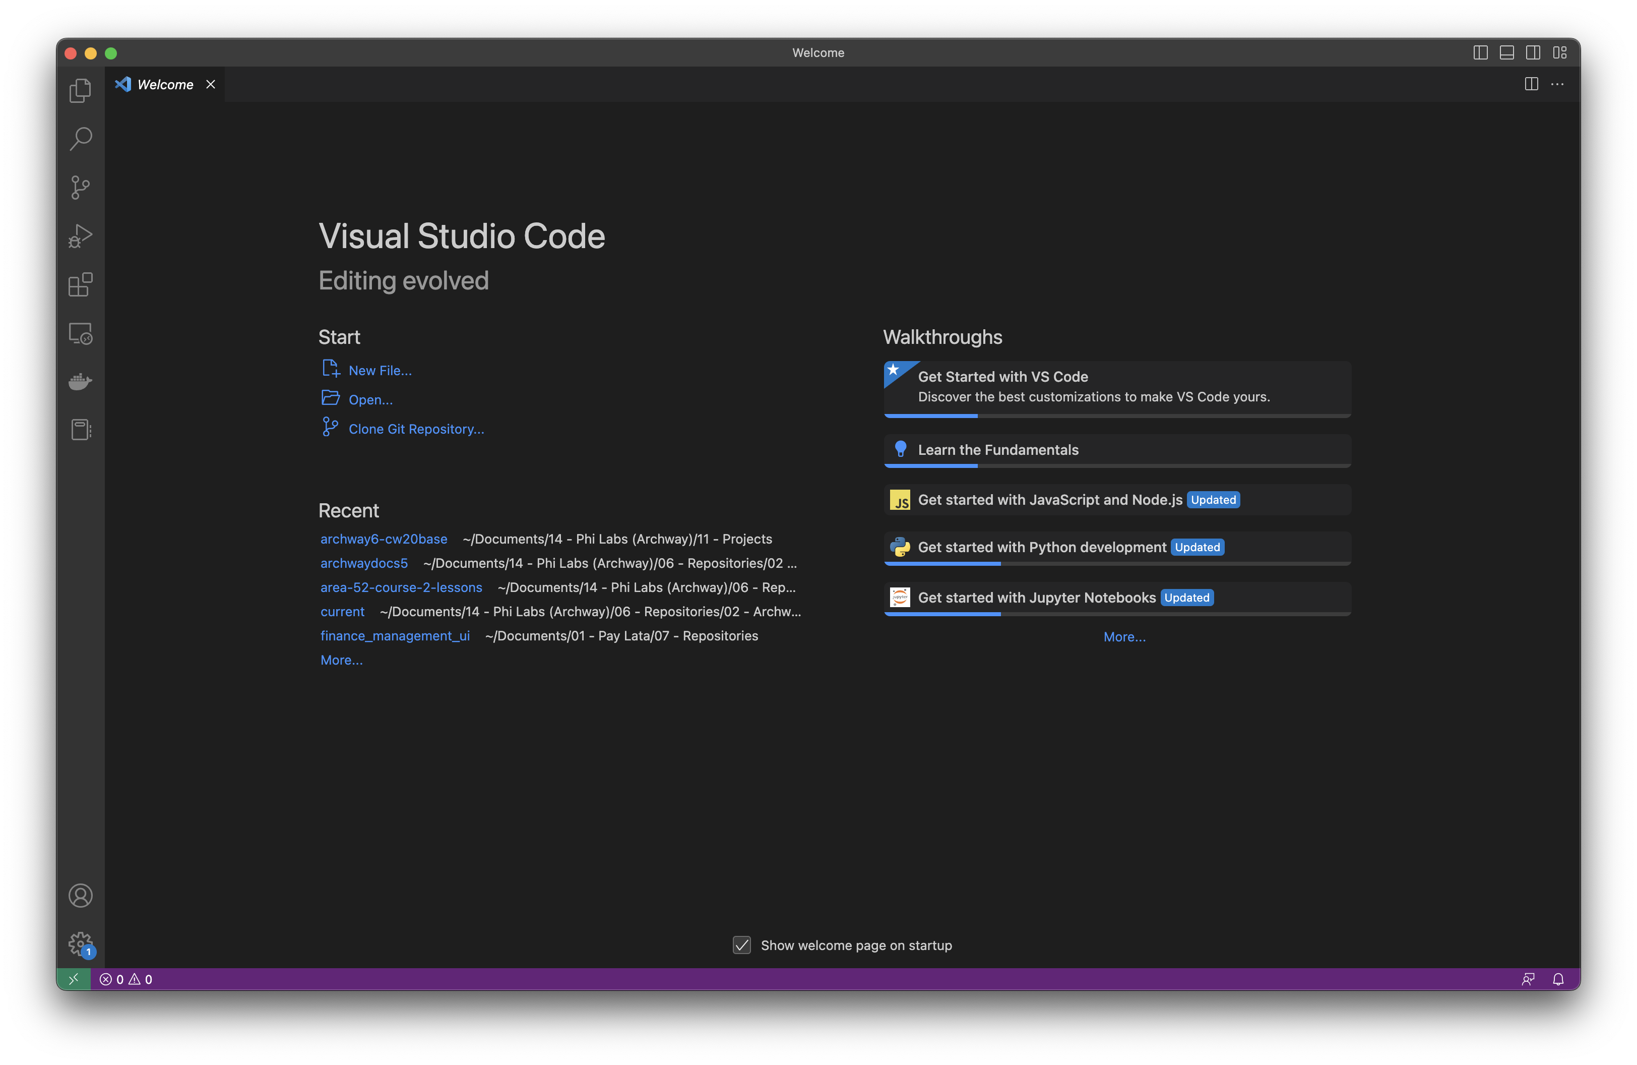Select the Welcome editor tab
This screenshot has width=1637, height=1065.
165,85
